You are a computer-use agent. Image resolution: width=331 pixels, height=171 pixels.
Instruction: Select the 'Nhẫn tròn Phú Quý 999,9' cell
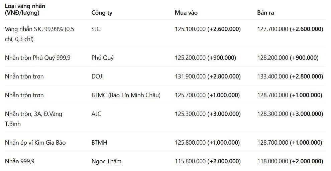(x=37, y=58)
